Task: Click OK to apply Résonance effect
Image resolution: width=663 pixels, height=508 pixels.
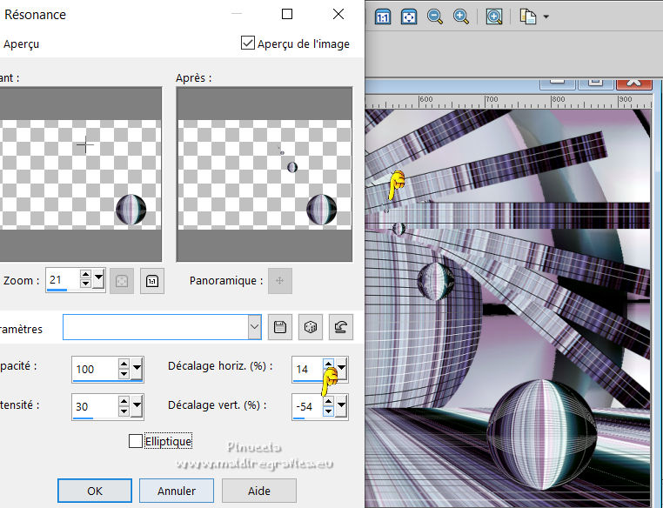Action: tap(94, 491)
